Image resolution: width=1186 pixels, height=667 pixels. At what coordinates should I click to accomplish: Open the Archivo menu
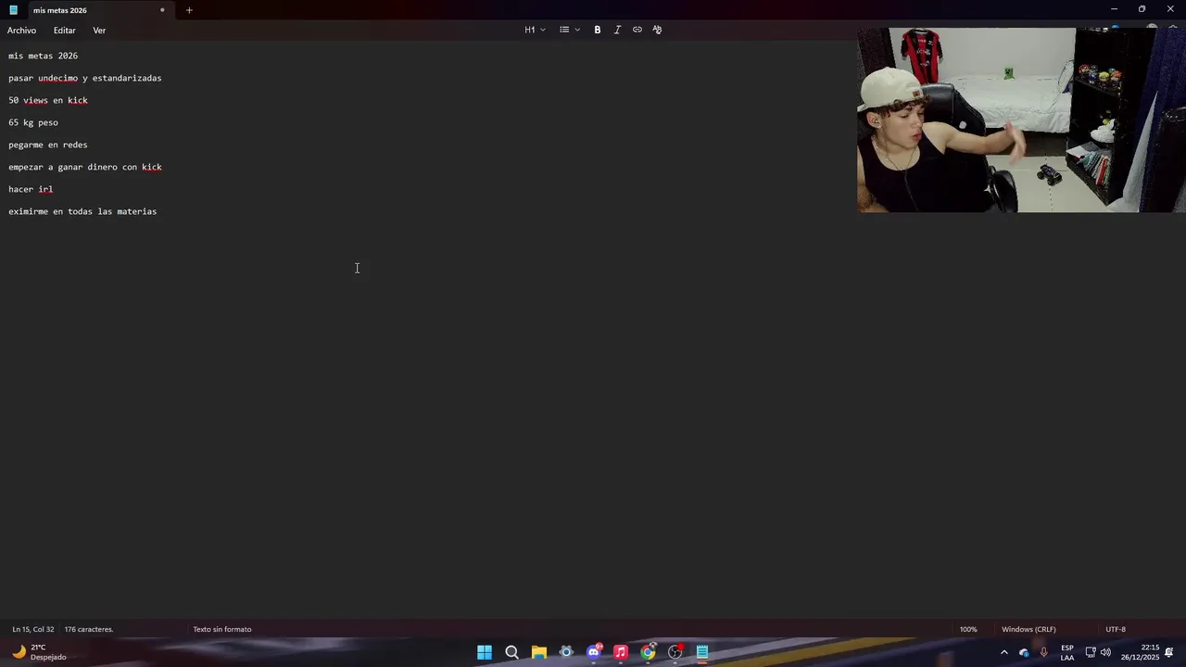click(x=21, y=31)
